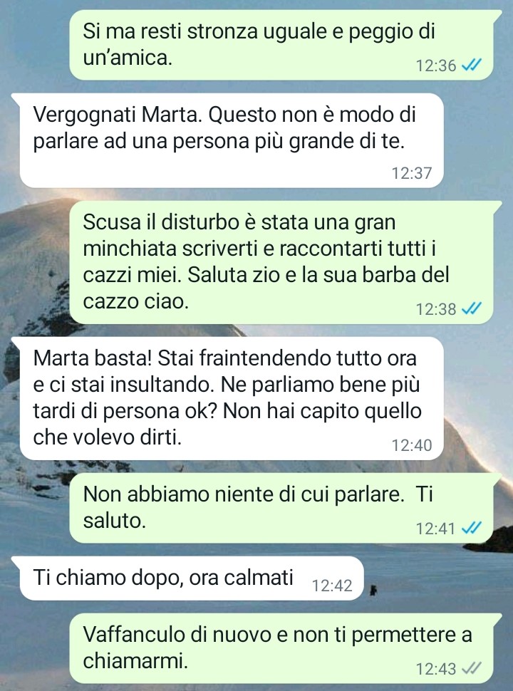Image resolution: width=513 pixels, height=691 pixels.
Task: Select message 'Non abbiamo niente di cui parlare'
Action: (x=281, y=508)
